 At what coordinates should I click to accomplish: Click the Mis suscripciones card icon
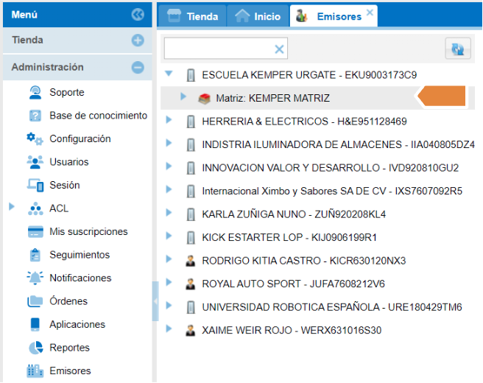[35, 232]
